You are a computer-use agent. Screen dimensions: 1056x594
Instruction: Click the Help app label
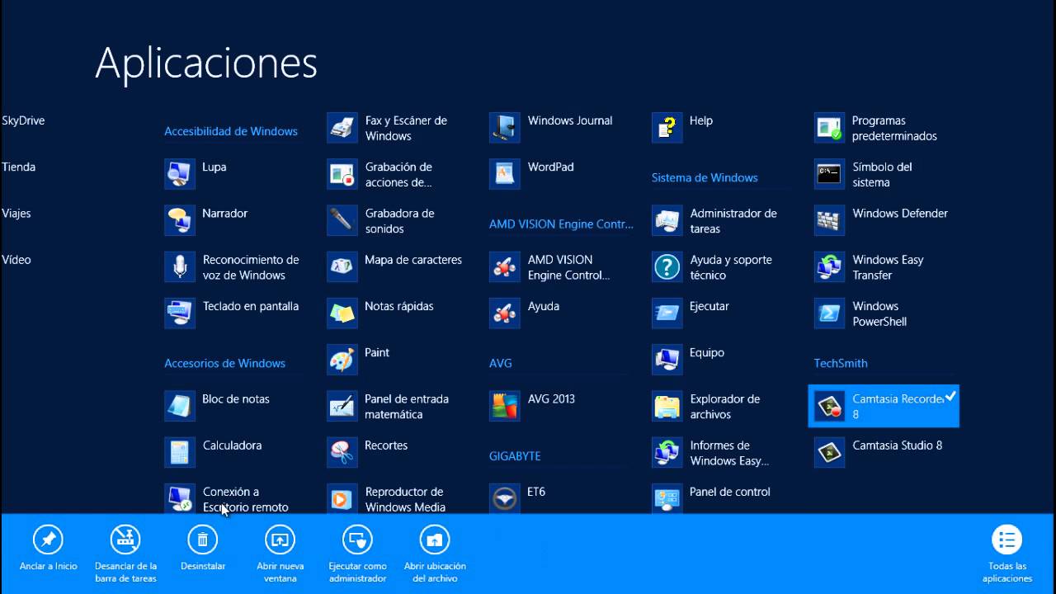click(x=701, y=120)
